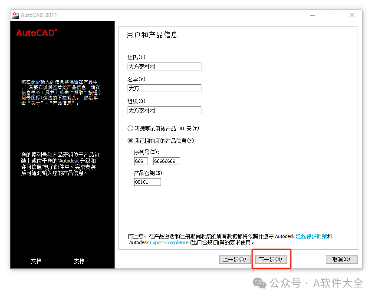Viewport: 375px width, 298px height.
Task: Minimize the AutoCAD 2011 installer window
Action: coord(312,15)
